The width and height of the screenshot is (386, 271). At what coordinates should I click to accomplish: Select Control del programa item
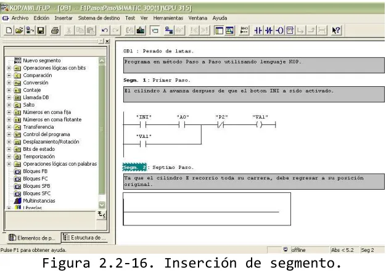click(x=46, y=134)
